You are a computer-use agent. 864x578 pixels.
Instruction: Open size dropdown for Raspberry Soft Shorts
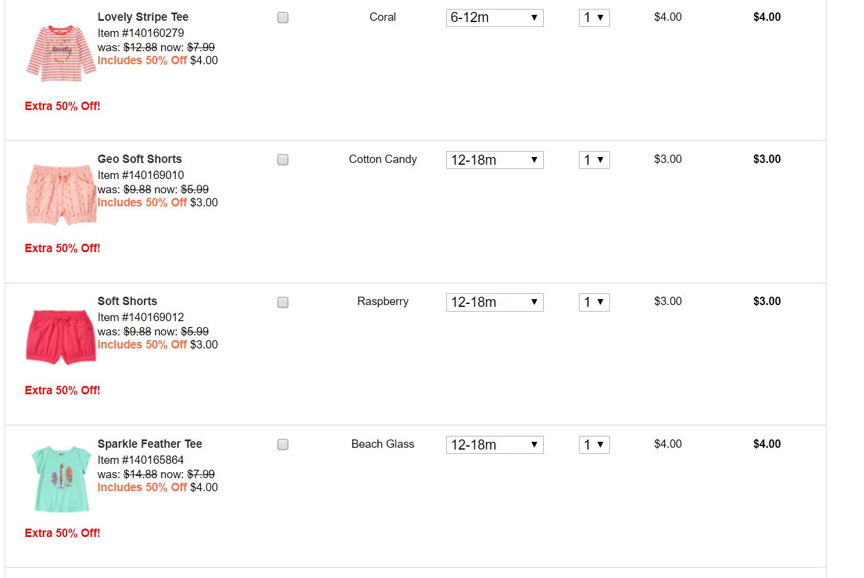[x=494, y=302]
